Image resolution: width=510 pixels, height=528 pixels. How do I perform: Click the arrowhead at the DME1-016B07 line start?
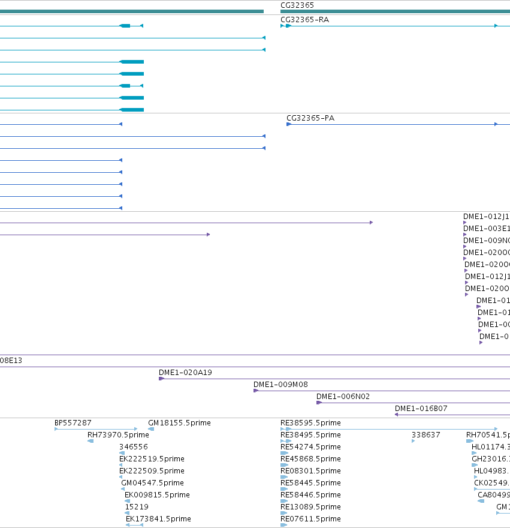[397, 415]
